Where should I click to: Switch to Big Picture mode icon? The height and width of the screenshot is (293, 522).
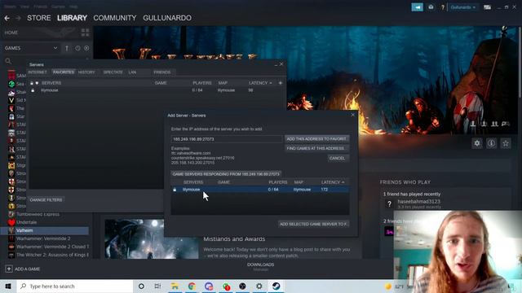[x=487, y=7]
